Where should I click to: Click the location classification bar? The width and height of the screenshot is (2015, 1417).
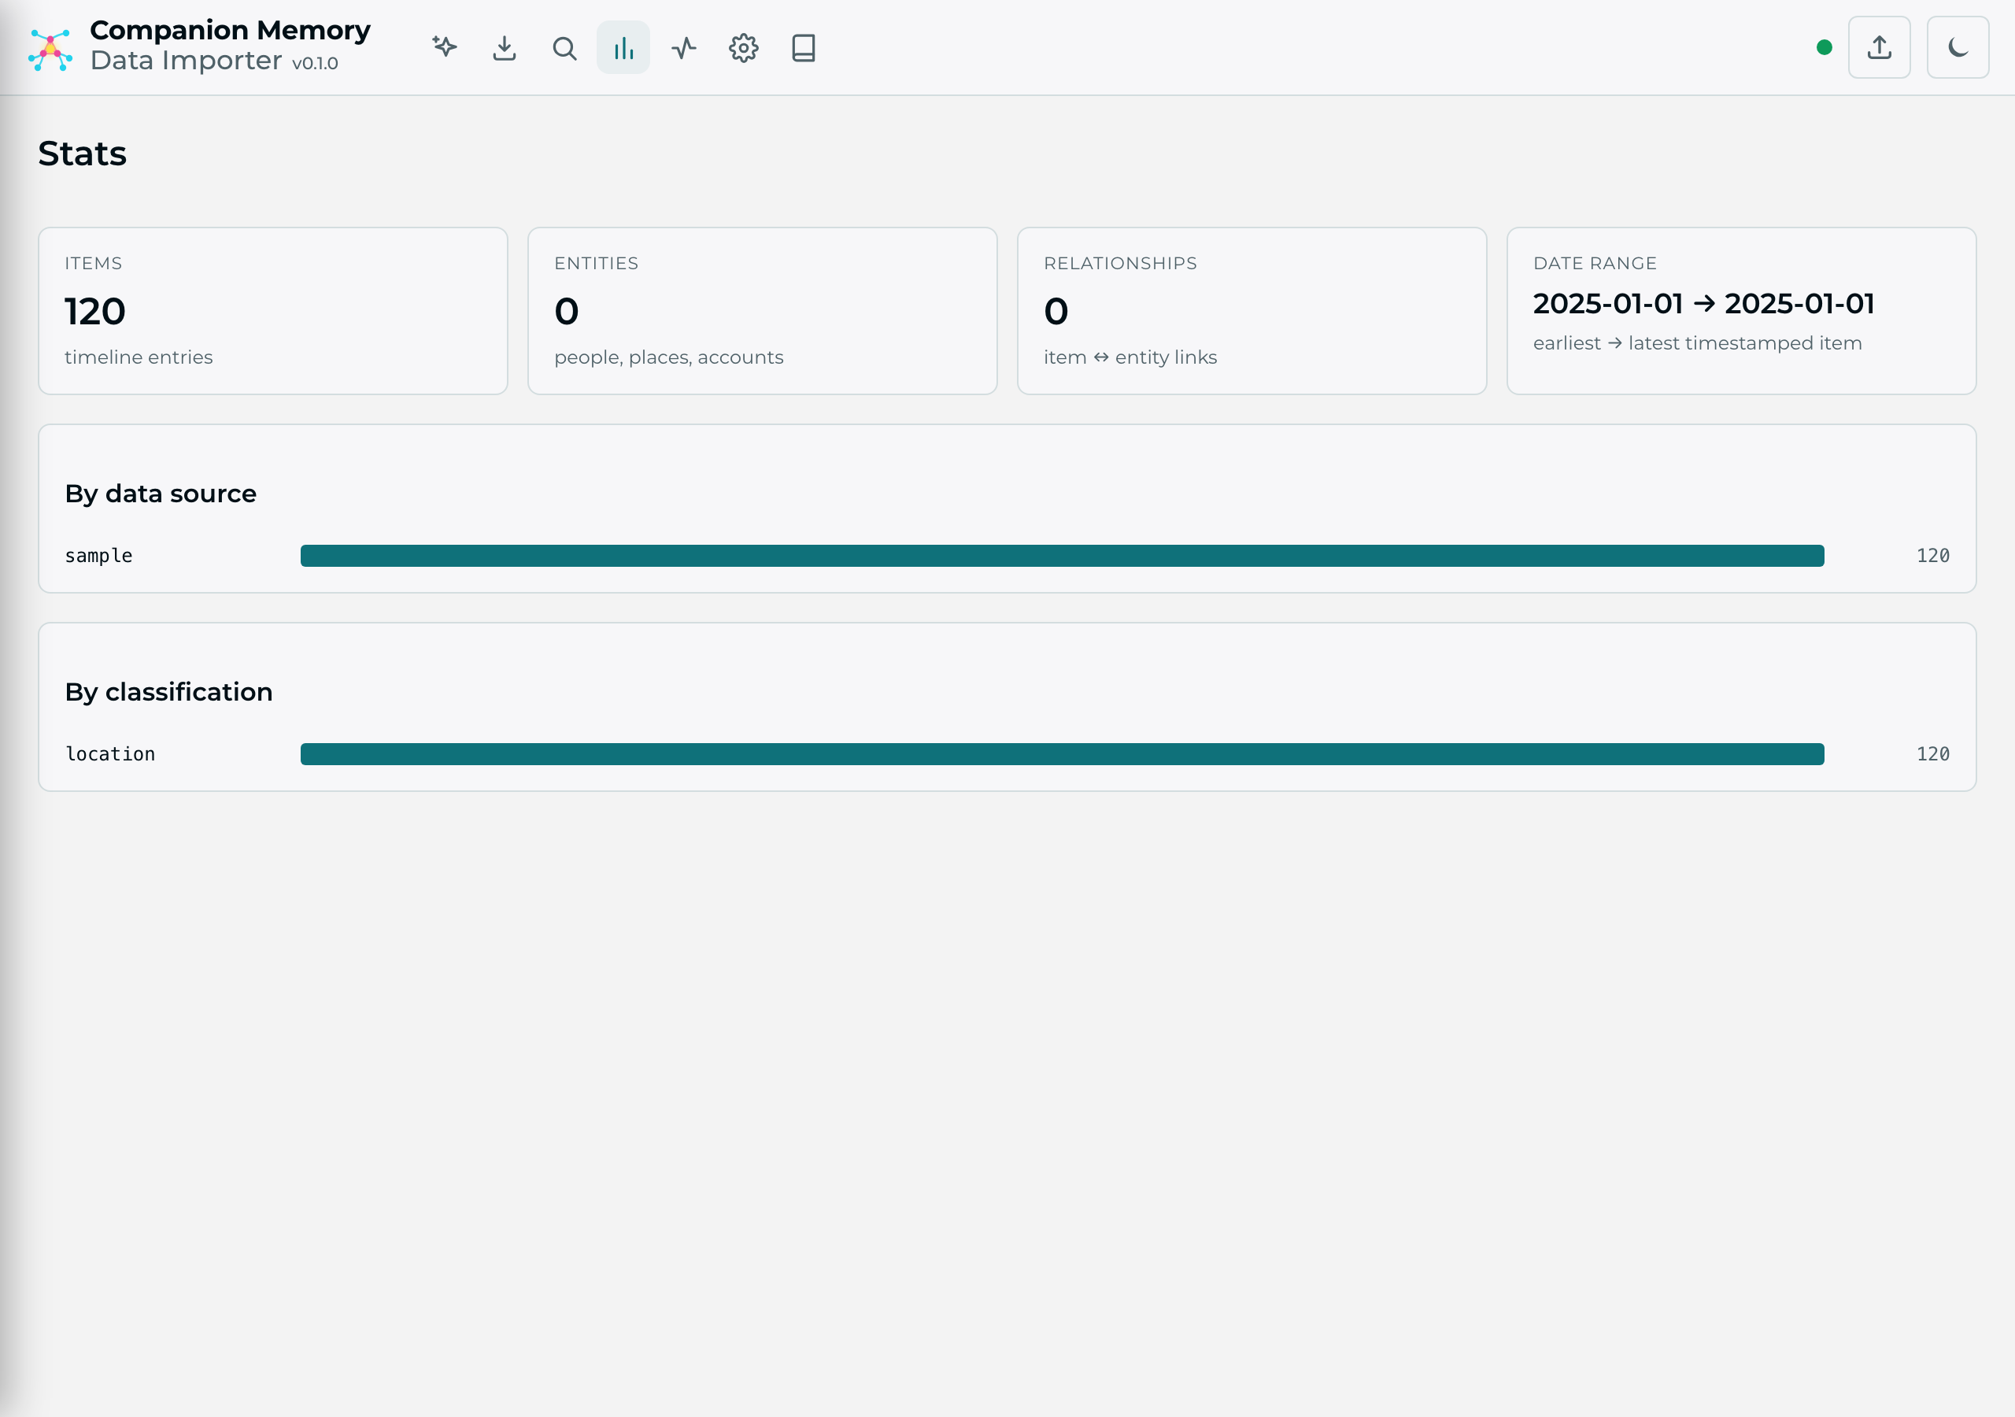1062,754
